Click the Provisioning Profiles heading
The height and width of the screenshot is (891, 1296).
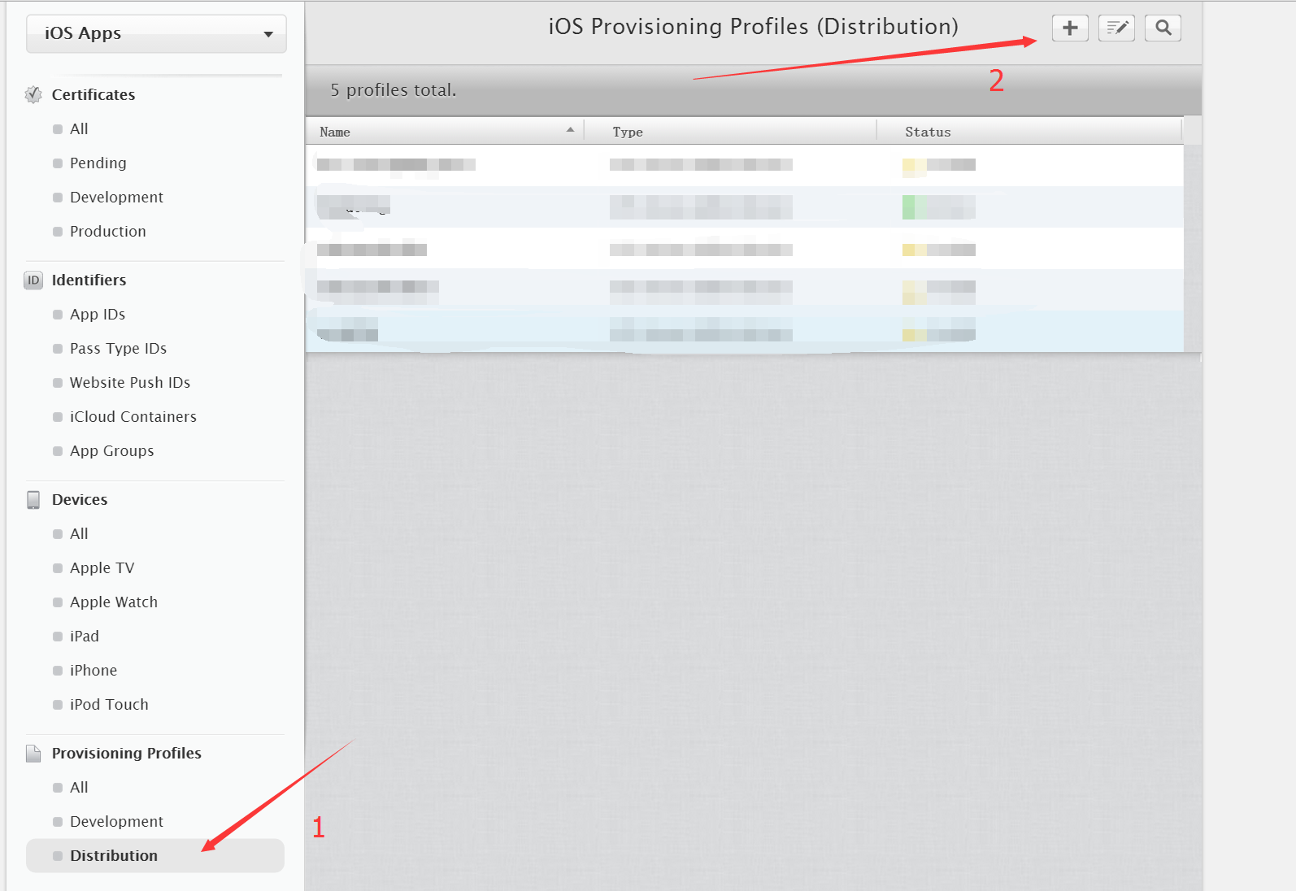pyautogui.click(x=127, y=754)
